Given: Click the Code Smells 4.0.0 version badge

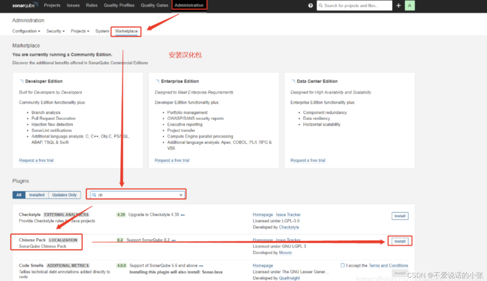Looking at the screenshot, I should 121,266.
